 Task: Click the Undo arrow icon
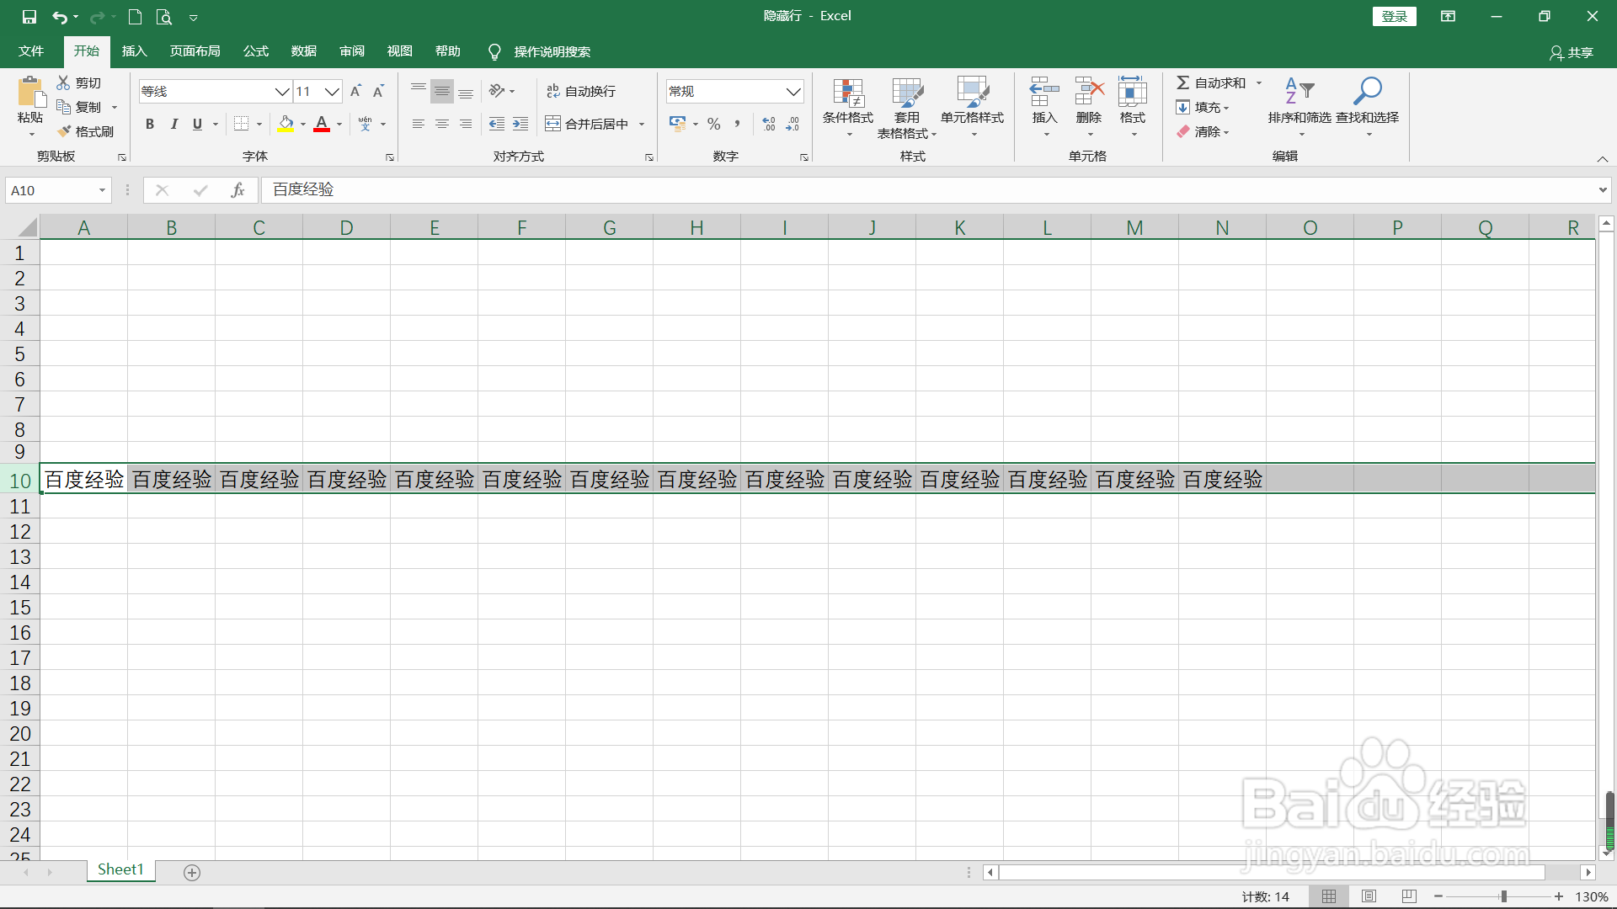click(x=60, y=17)
